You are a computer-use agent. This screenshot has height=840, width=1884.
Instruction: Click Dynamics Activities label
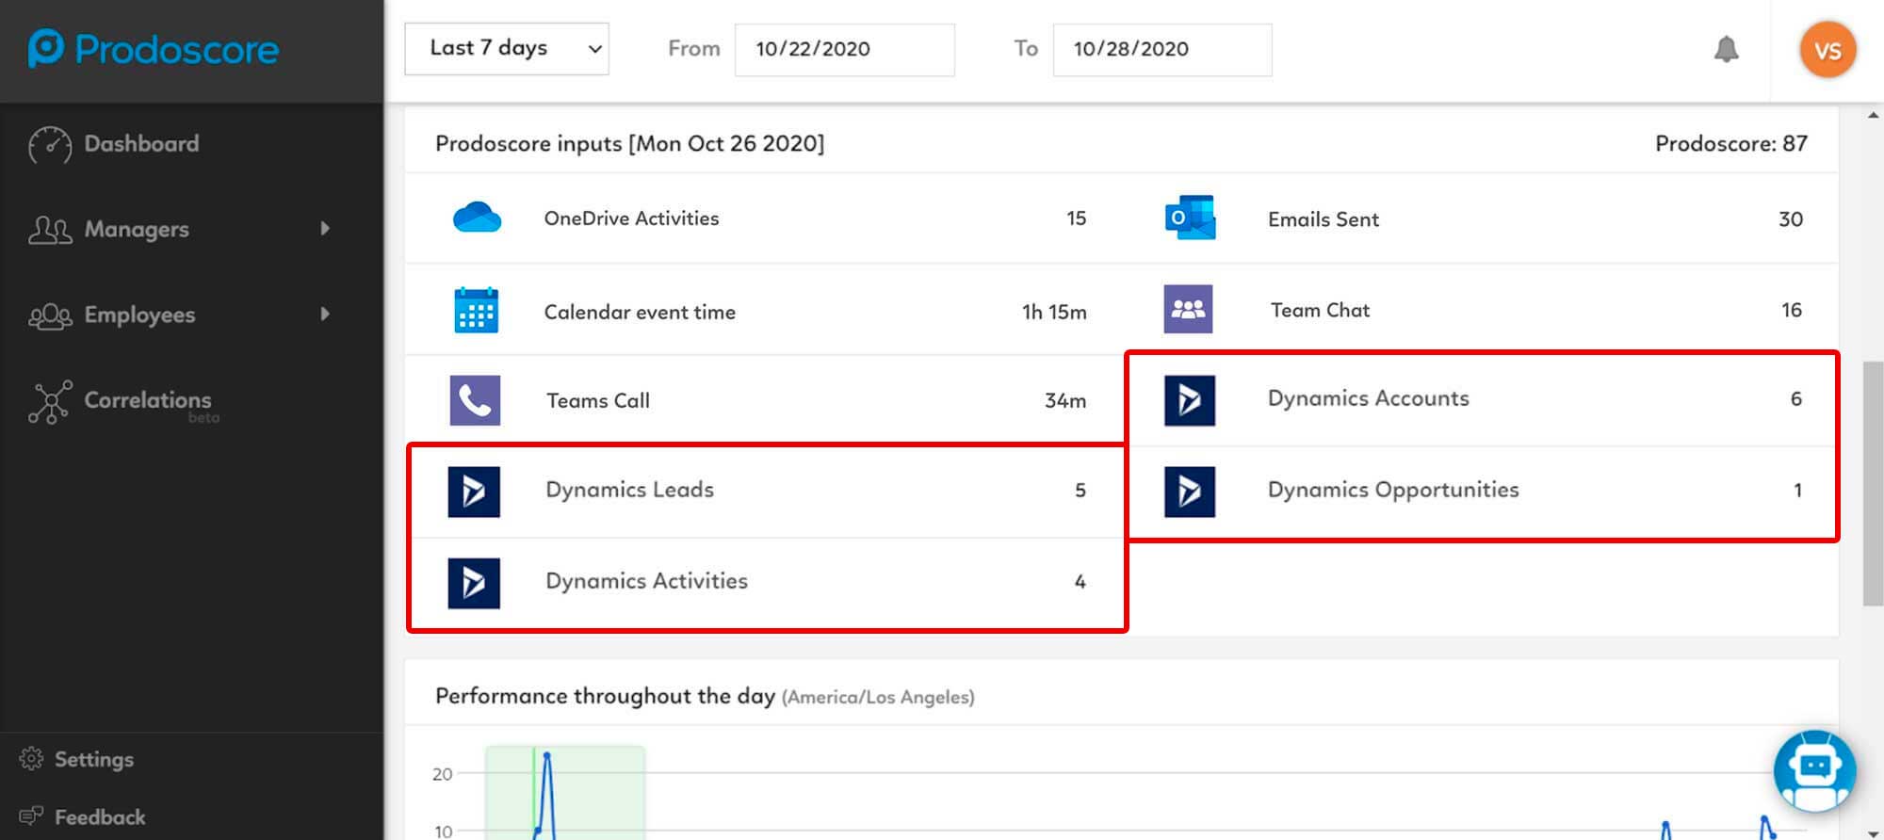point(646,581)
